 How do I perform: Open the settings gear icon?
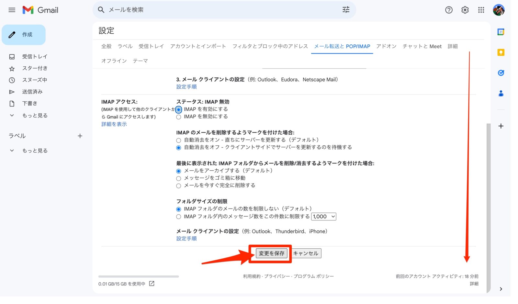(x=465, y=10)
